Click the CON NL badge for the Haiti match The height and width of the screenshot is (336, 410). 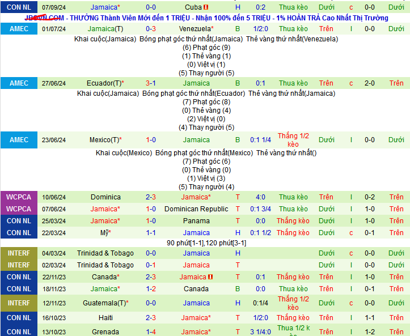pyautogui.click(x=19, y=318)
